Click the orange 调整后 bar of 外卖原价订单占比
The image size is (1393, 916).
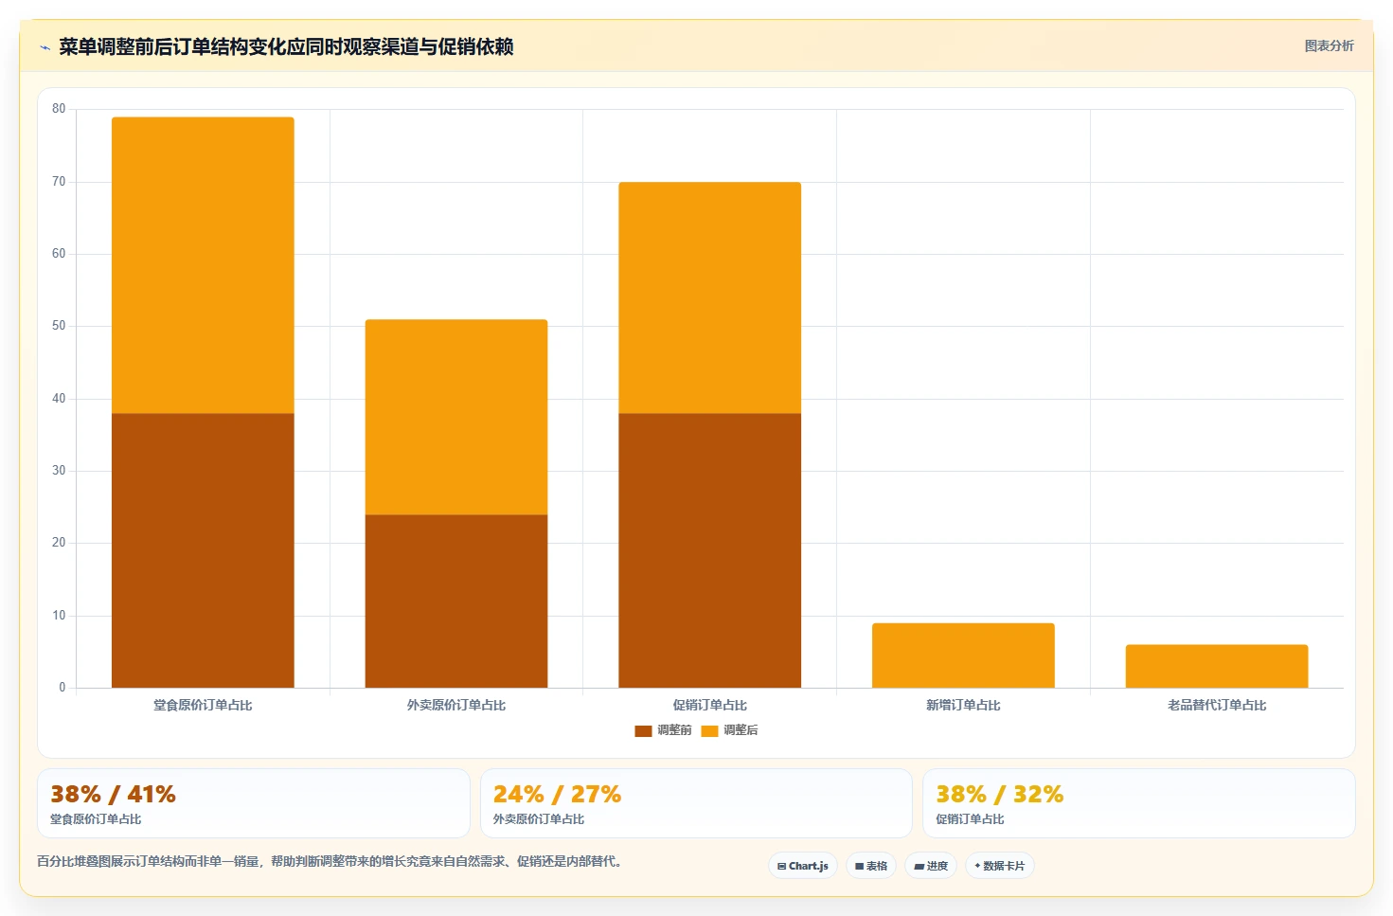(x=456, y=417)
